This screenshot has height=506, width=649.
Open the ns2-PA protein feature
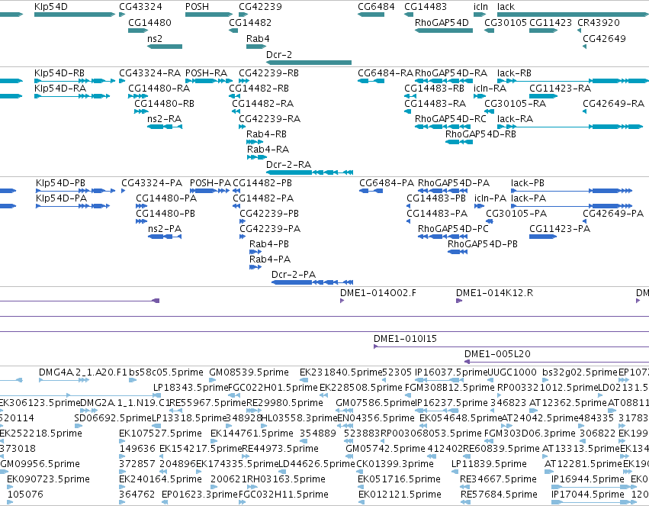[165, 237]
